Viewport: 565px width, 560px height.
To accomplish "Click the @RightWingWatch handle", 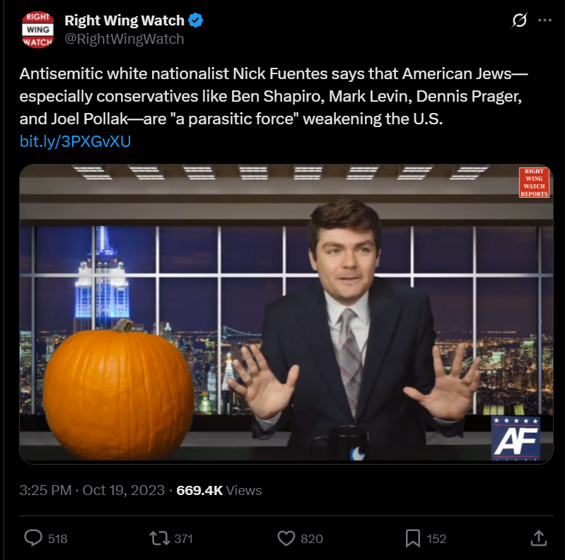I will [x=124, y=39].
